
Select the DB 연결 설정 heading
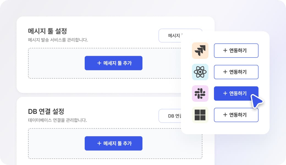coord(46,111)
